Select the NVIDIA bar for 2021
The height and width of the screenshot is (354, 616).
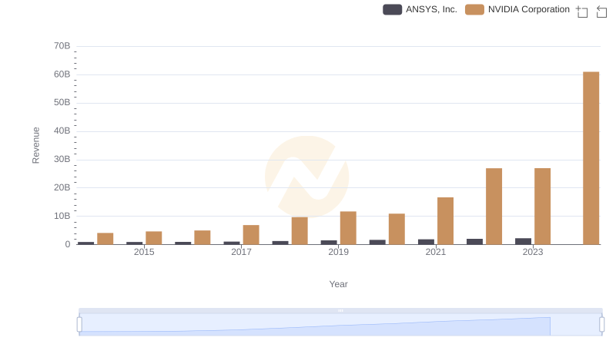pyautogui.click(x=445, y=220)
